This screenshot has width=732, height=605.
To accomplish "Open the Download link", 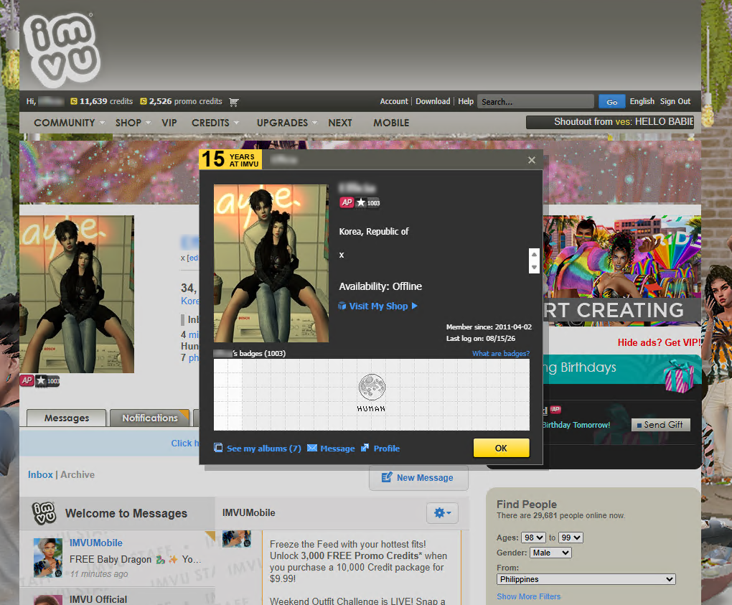I will point(433,101).
